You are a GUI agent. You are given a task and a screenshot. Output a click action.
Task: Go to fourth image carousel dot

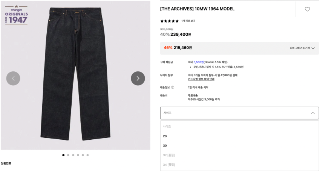[x=78, y=155]
